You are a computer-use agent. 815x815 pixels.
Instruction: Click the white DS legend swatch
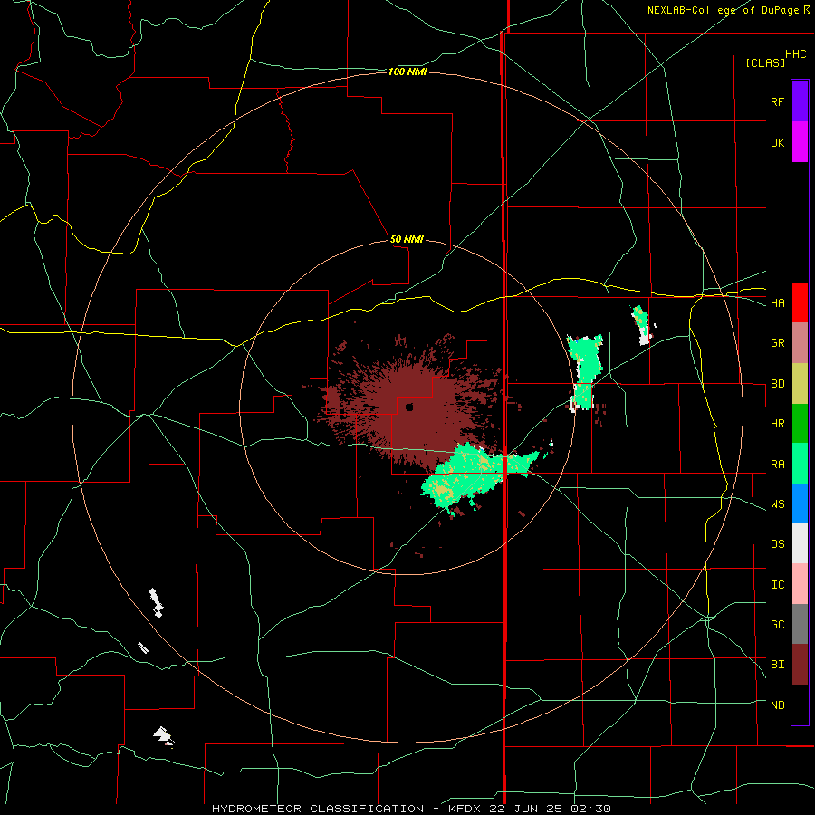click(800, 543)
